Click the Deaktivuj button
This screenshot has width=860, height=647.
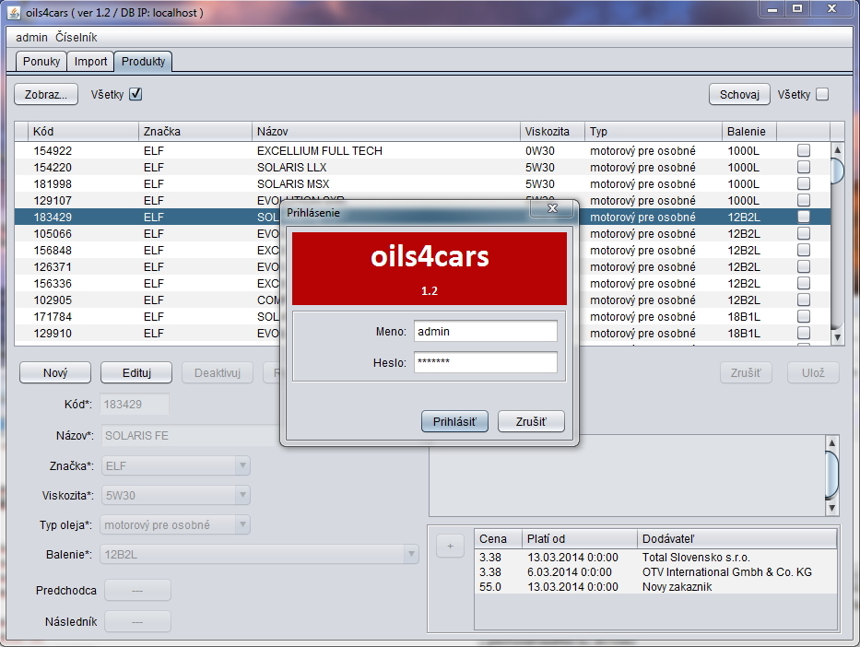218,373
